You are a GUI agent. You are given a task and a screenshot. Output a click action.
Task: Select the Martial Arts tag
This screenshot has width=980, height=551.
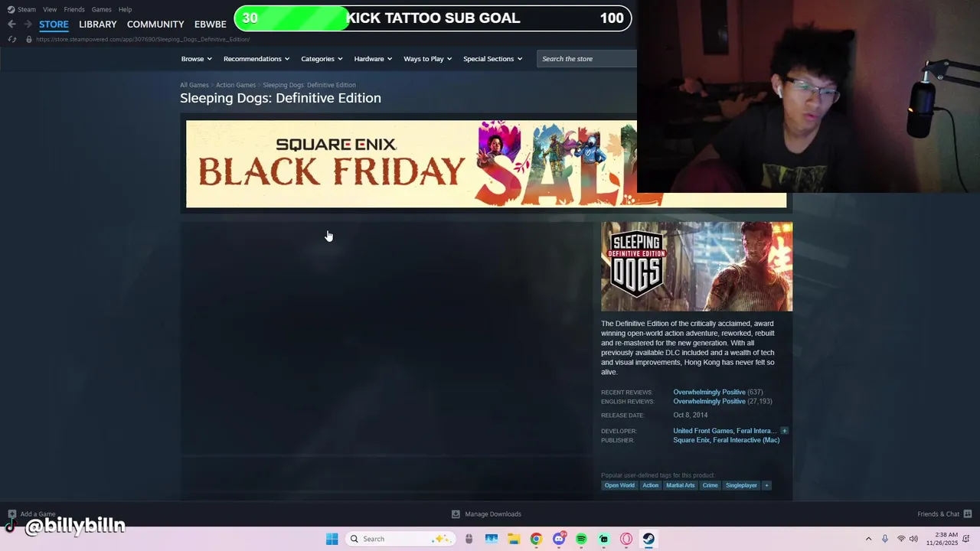pos(680,485)
